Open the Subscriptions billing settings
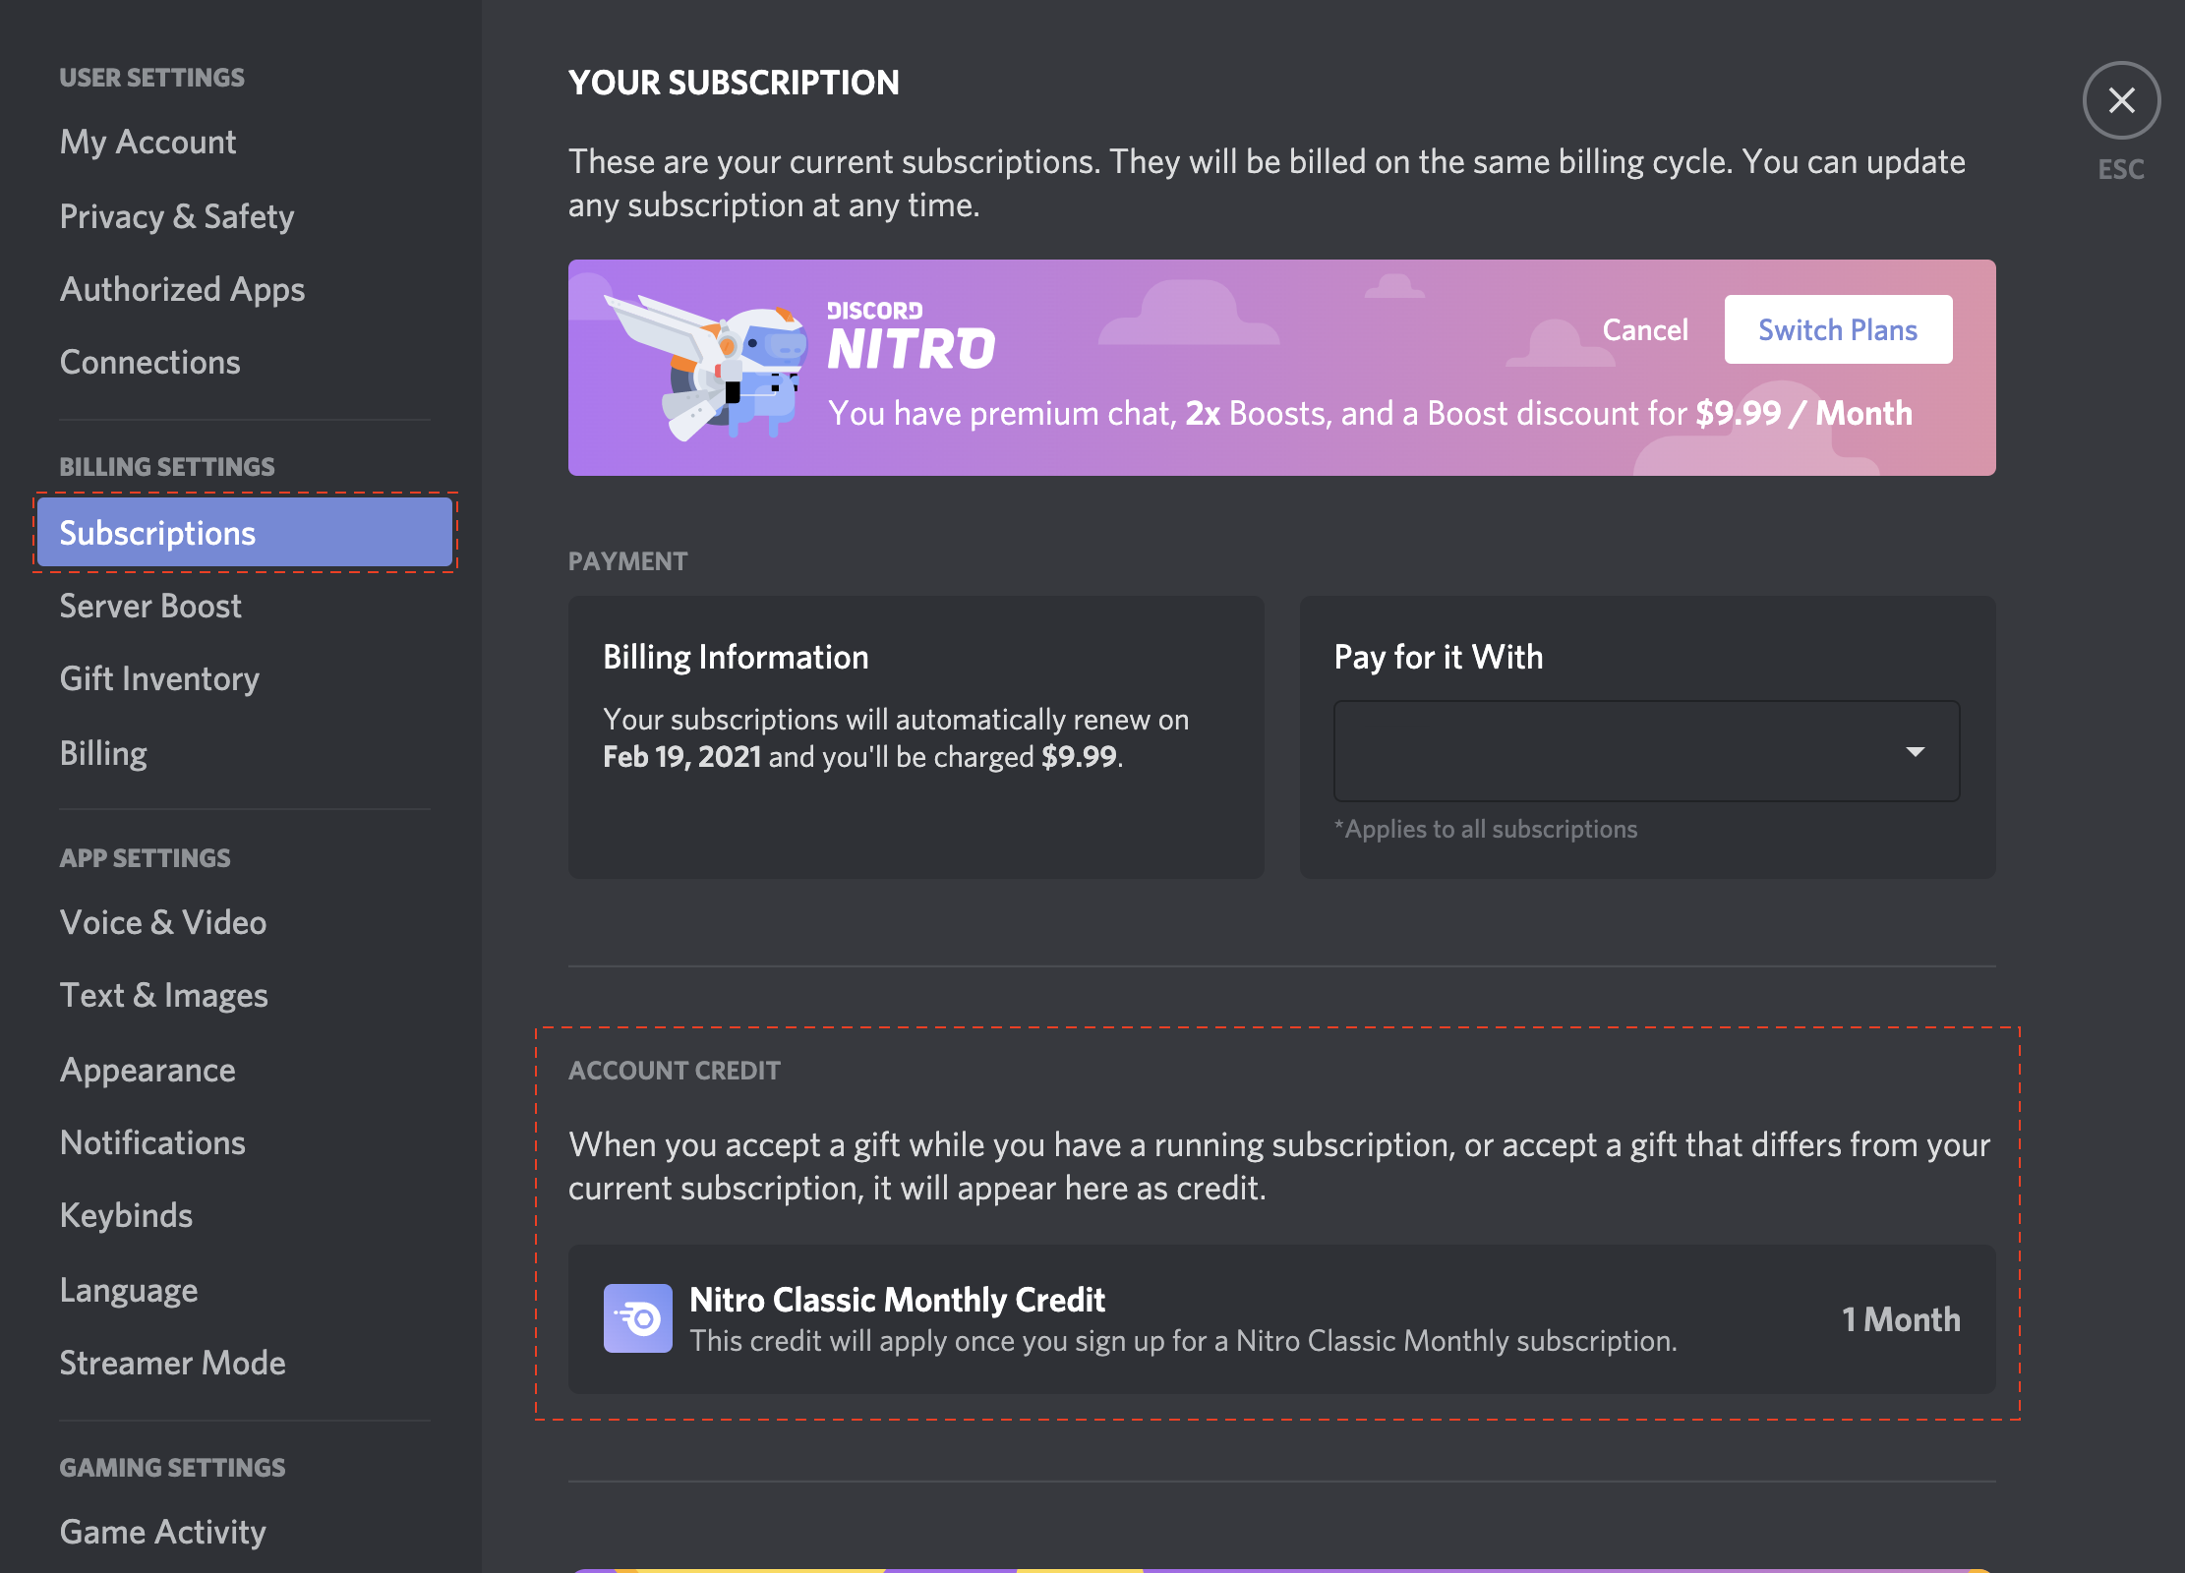Viewport: 2185px width, 1573px height. tap(244, 531)
